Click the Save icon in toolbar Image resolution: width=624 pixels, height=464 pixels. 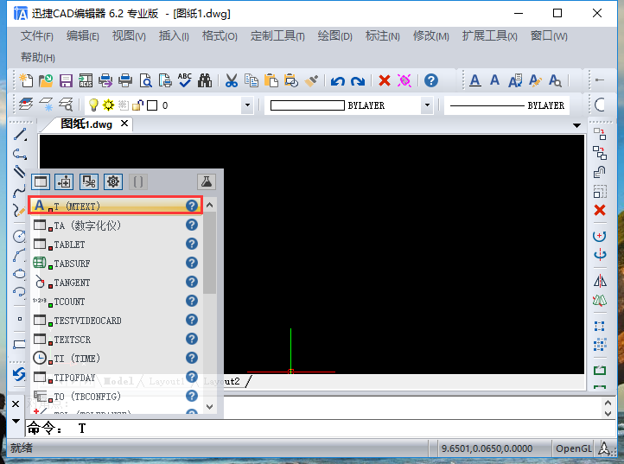(x=66, y=80)
